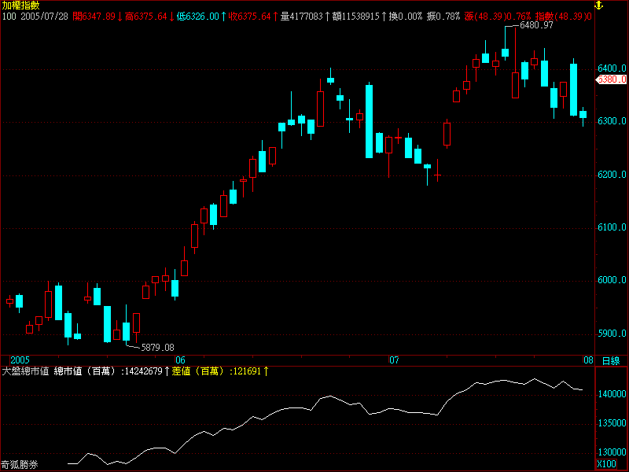Image resolution: width=629 pixels, height=472 pixels.
Task: Select the 加權指數 chart title
Action: click(21, 6)
